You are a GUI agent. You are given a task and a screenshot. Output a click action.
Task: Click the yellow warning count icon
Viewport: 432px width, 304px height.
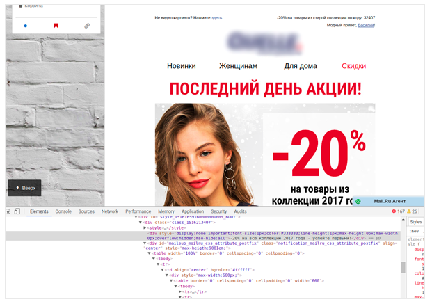[x=409, y=211]
